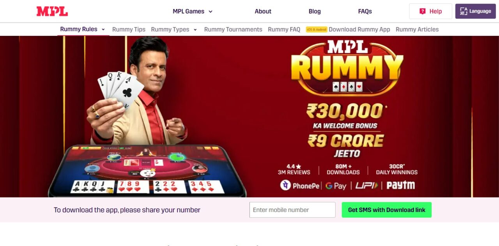Click the MPL Rummy gold emblem

(x=347, y=67)
